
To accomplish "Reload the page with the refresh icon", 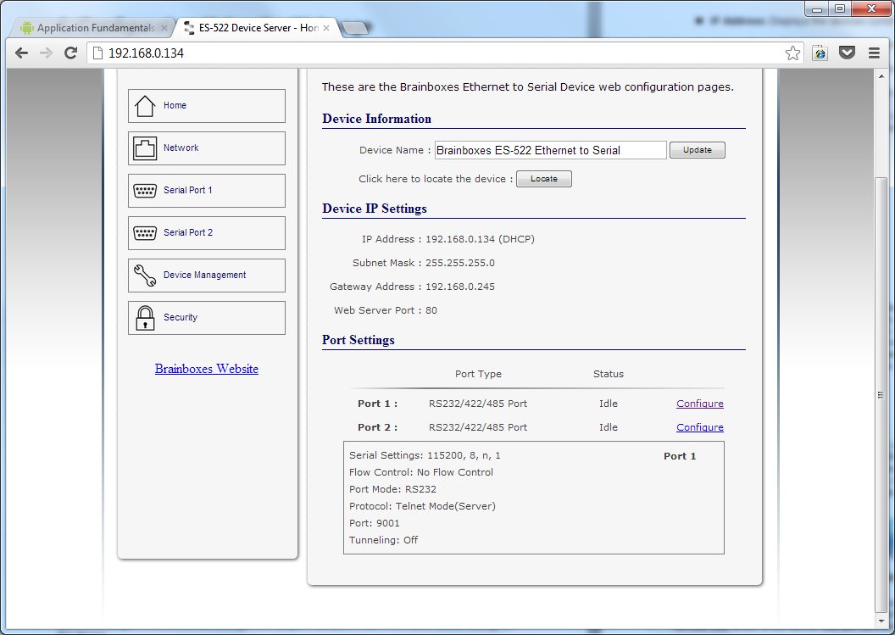I will pos(70,53).
